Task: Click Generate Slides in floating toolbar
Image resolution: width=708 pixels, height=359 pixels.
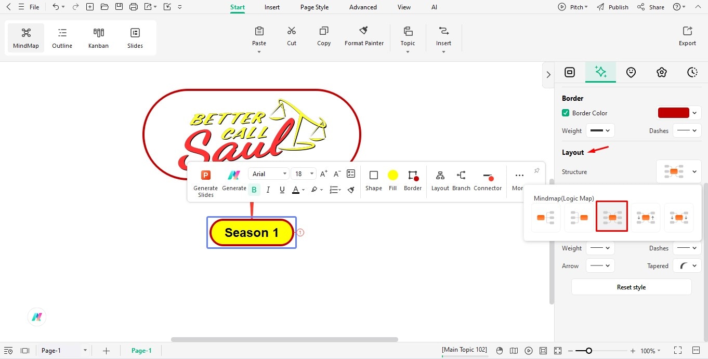Action: click(206, 183)
